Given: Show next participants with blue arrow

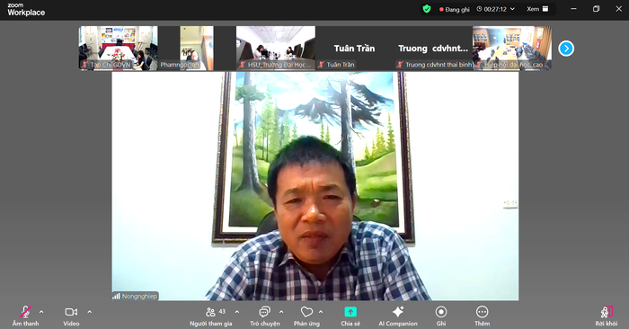Looking at the screenshot, I should [566, 49].
